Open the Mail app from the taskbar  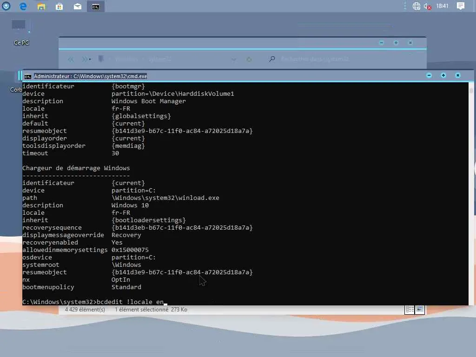[x=78, y=7]
